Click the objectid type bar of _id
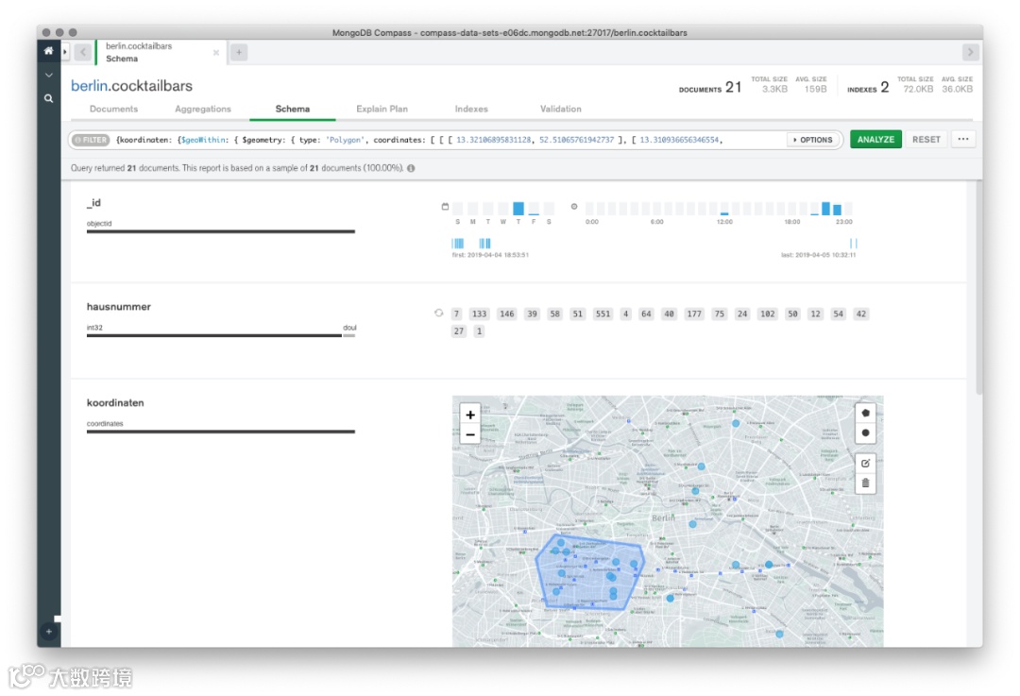The image size is (1020, 696). click(220, 231)
